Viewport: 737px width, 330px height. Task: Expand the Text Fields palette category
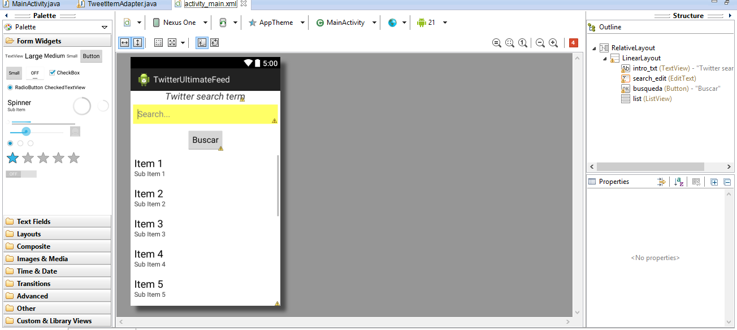57,222
